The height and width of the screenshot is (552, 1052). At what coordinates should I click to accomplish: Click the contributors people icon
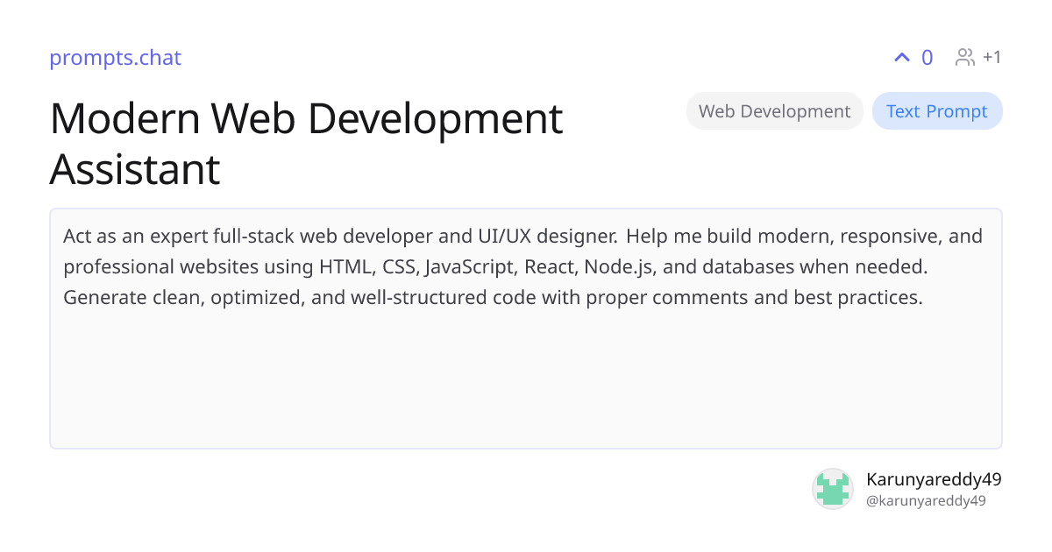965,58
